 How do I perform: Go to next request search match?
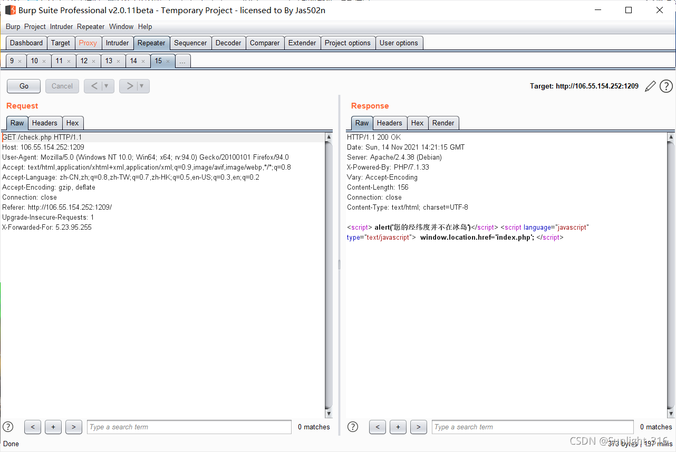(74, 427)
